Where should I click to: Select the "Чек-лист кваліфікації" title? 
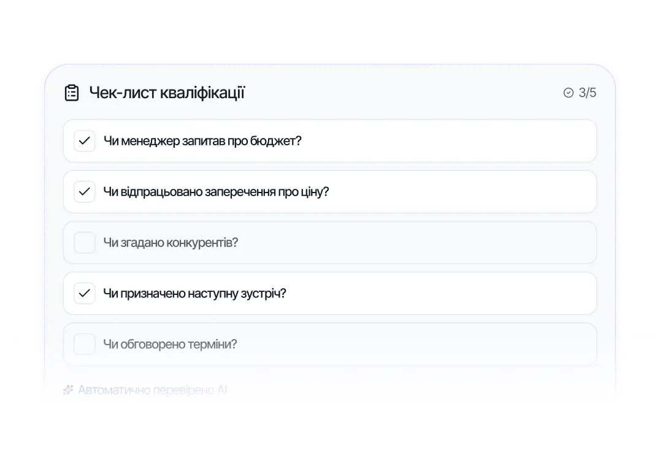[x=167, y=92]
